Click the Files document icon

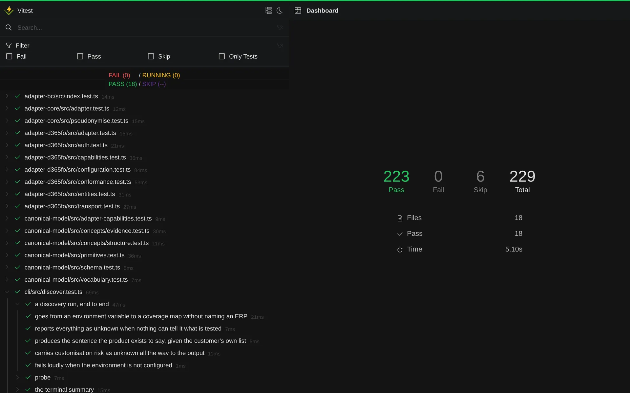click(400, 218)
